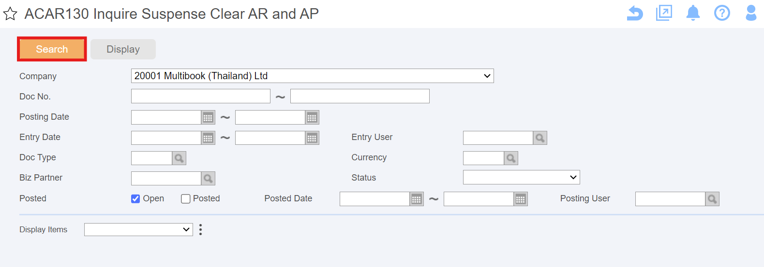This screenshot has height=267, width=764.
Task: Click the favorite star icon beside title
Action: point(10,14)
